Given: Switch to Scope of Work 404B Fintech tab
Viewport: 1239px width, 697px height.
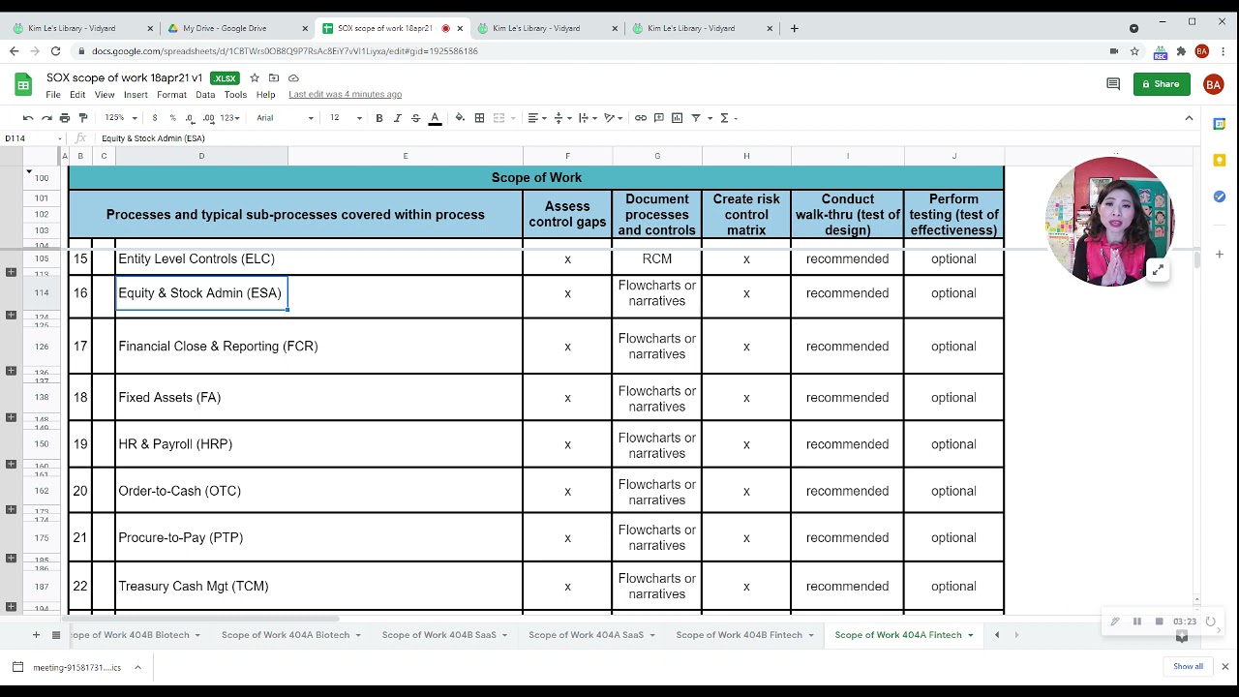Looking at the screenshot, I should [745, 635].
